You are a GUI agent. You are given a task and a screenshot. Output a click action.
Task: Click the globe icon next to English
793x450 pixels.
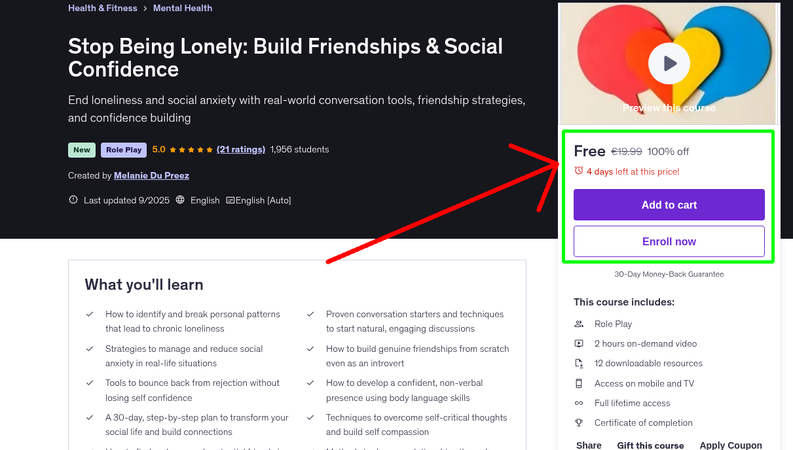tap(179, 199)
